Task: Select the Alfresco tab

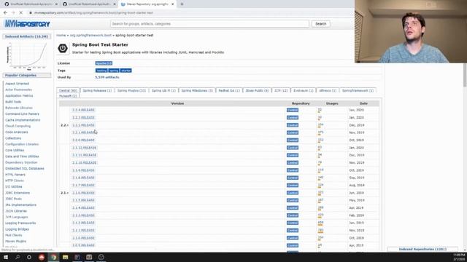Action: [328, 90]
